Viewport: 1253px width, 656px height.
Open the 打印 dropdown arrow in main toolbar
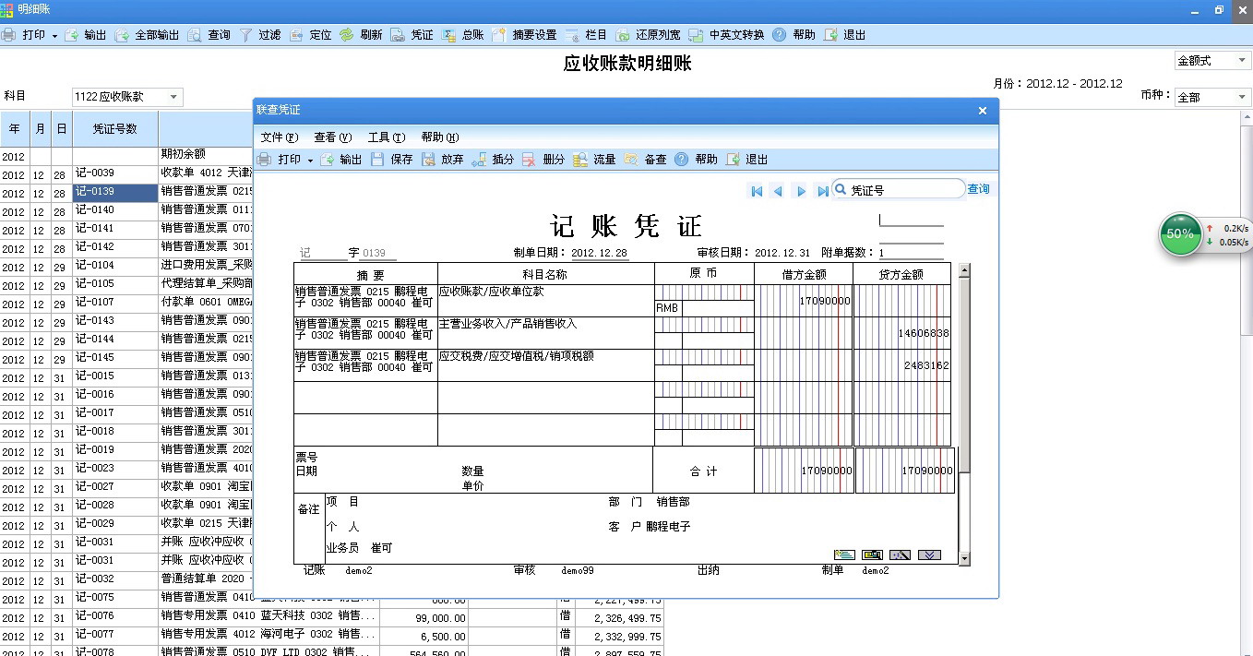[x=54, y=36]
